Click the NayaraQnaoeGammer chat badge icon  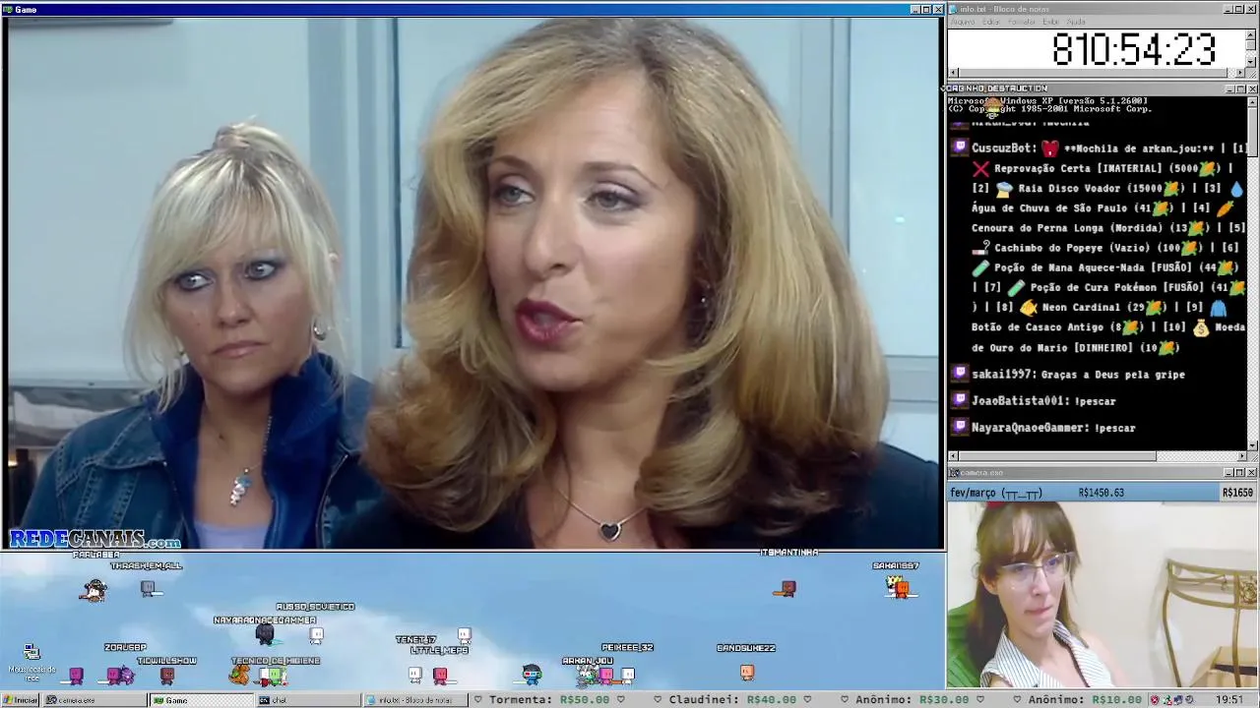click(960, 427)
